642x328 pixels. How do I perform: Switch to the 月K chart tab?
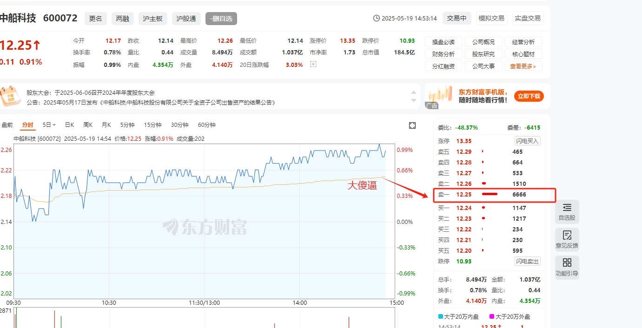[106, 125]
